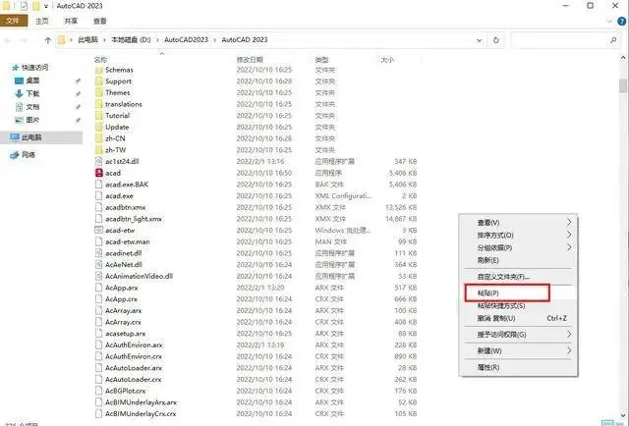Click the AcAnimationVideo.dll file icon
This screenshot has width=629, height=426.
99,276
